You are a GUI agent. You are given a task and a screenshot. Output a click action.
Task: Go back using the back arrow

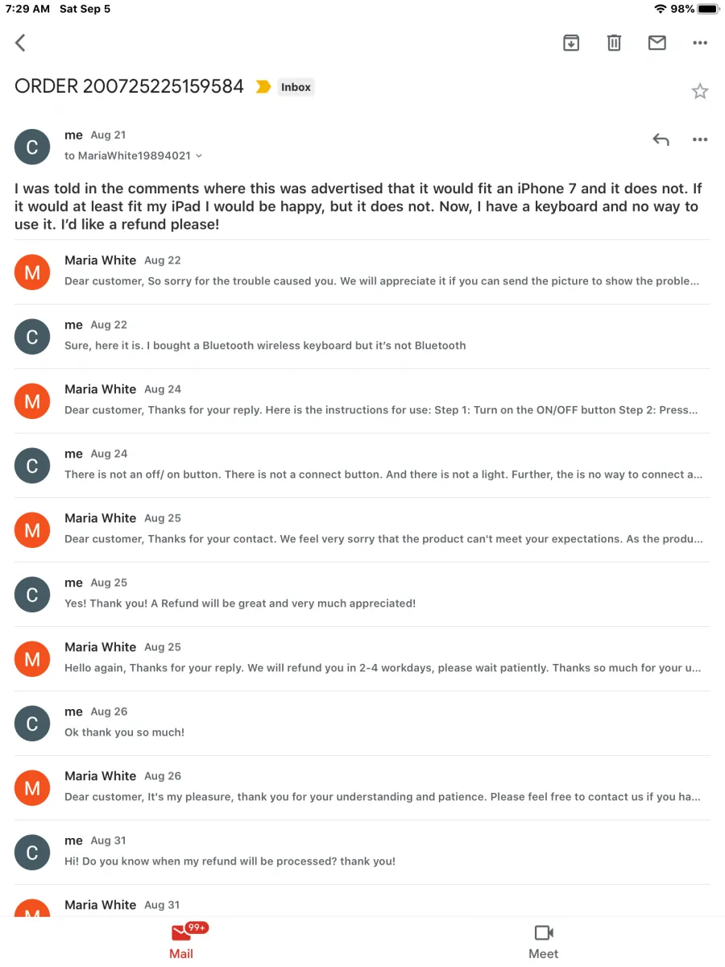[x=20, y=43]
